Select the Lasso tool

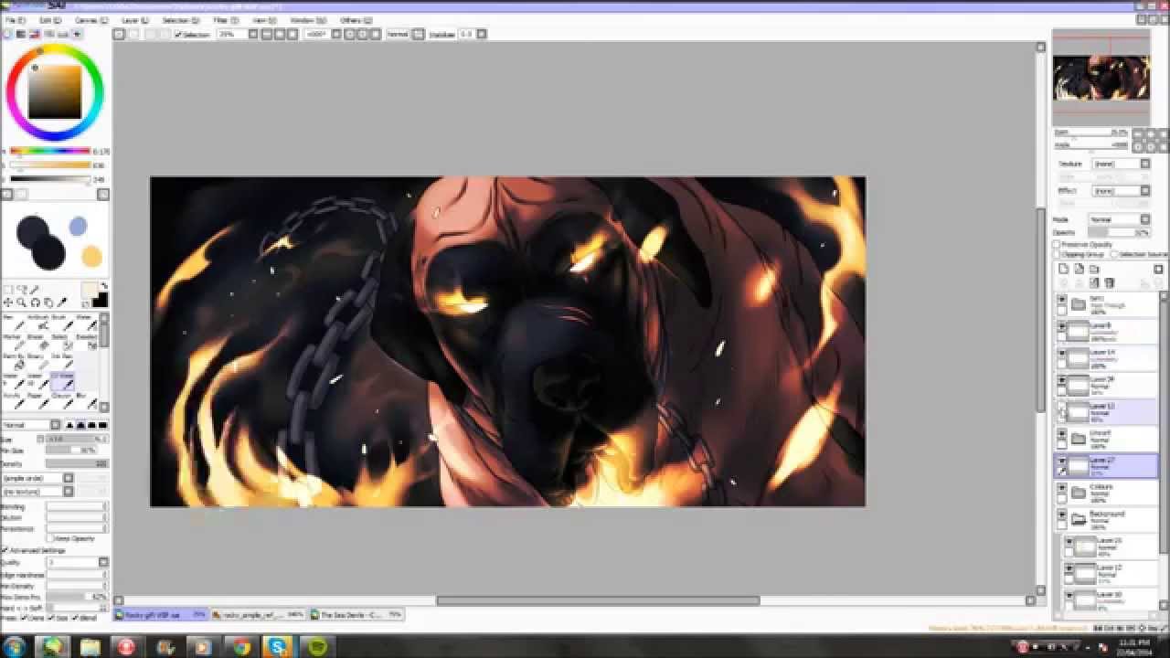pos(21,291)
